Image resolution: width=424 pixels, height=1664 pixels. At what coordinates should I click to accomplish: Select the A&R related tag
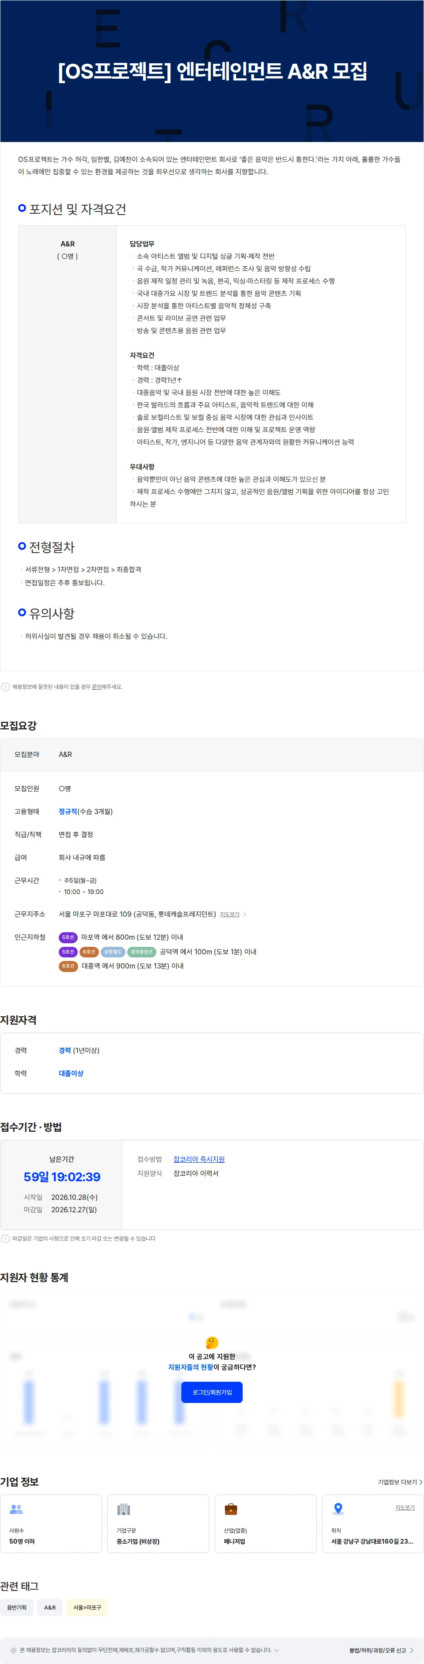(49, 1607)
